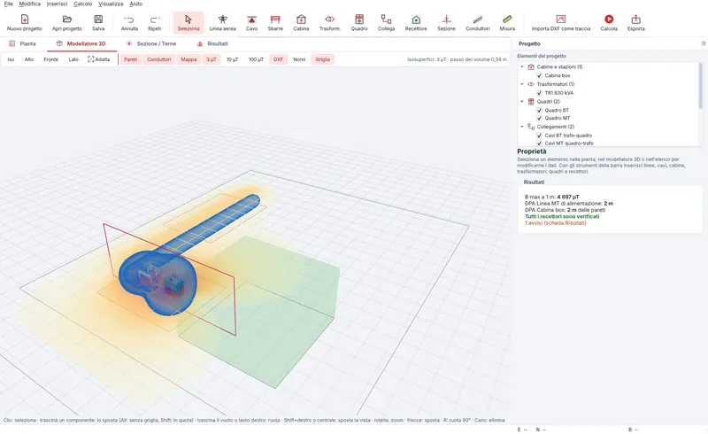Open the 1 avvisi warning link
This screenshot has width=708, height=434.
[x=556, y=223]
